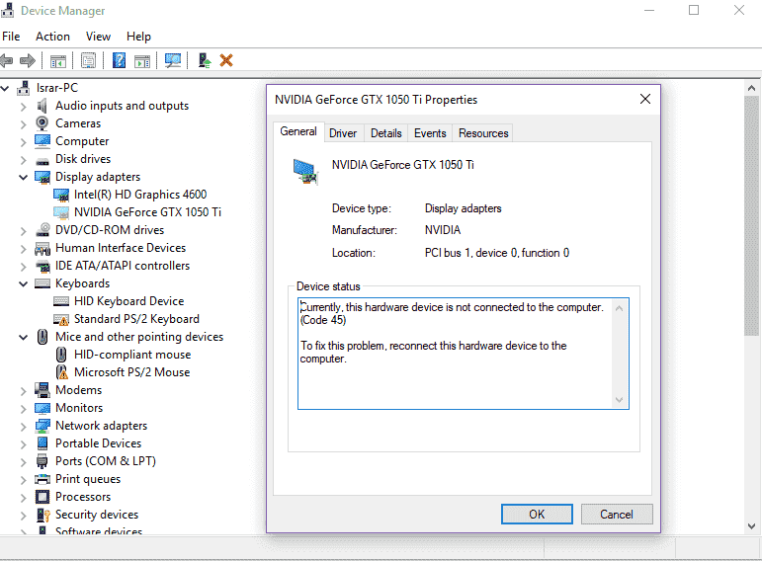Click the Update driver toolbar icon
This screenshot has height=561, width=762.
205,60
